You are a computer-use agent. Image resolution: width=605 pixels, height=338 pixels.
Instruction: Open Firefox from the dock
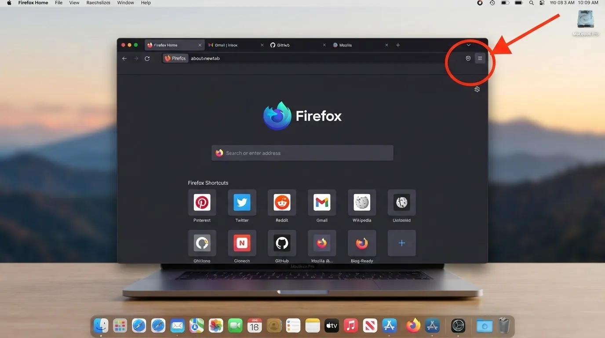(413, 326)
